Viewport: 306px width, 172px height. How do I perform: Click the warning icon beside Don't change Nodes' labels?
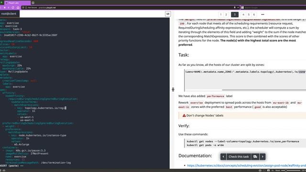pos(184,116)
